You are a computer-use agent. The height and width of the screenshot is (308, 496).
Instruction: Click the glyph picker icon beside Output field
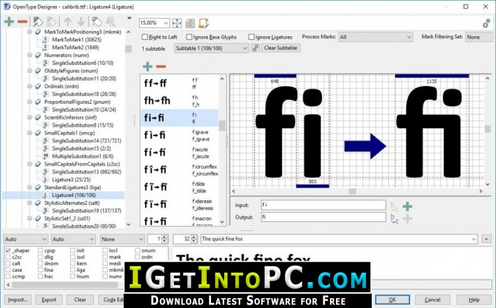click(x=394, y=219)
